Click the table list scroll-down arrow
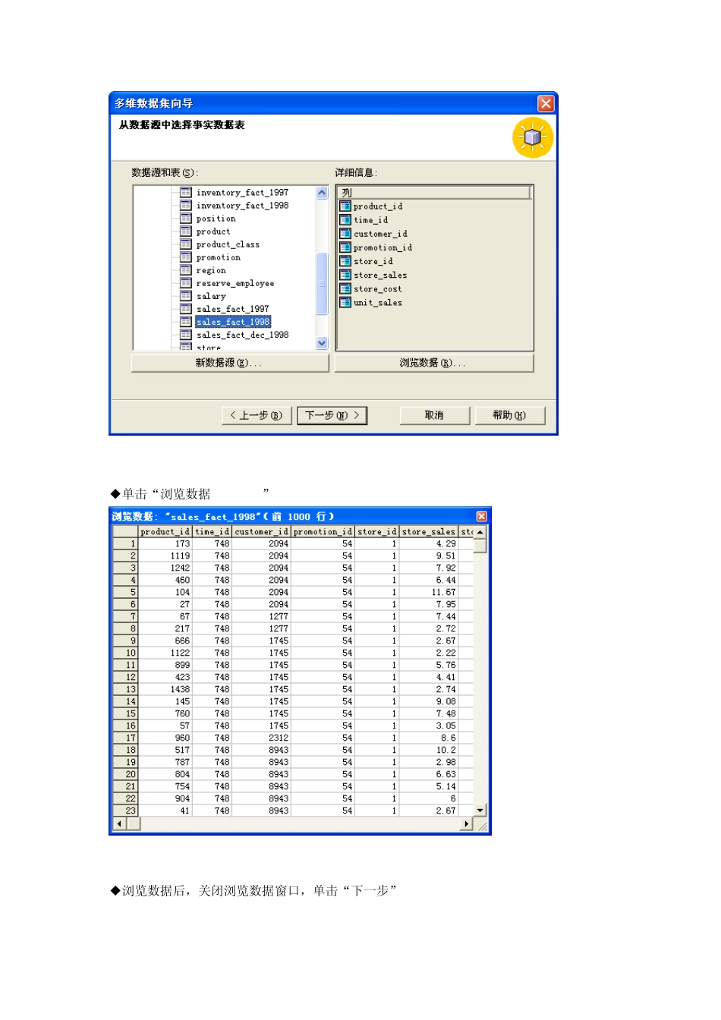 pos(322,343)
